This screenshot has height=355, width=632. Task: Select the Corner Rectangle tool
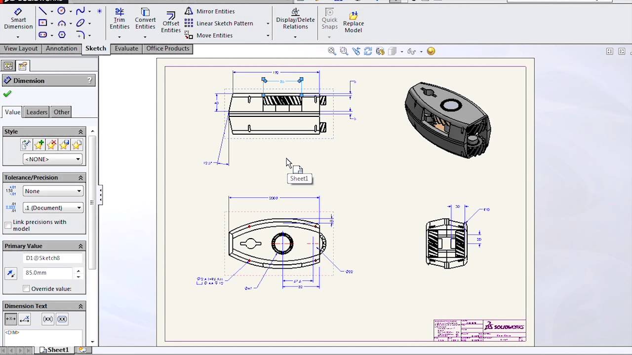(42, 23)
